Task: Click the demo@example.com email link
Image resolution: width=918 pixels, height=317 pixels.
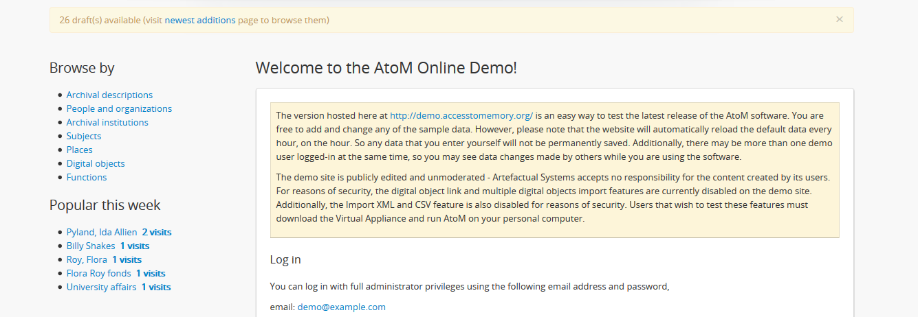Action: point(342,307)
